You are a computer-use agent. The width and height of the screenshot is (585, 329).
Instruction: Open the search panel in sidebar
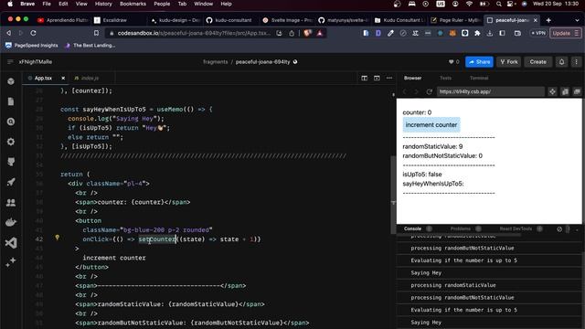pos(11,122)
